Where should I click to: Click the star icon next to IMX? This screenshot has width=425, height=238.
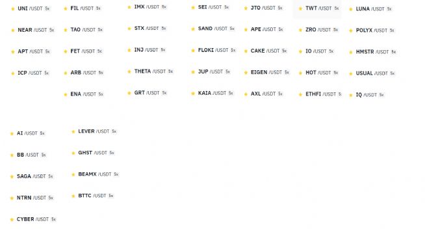click(x=129, y=7)
